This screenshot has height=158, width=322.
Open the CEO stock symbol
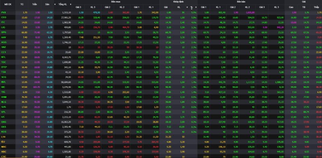(3, 17)
